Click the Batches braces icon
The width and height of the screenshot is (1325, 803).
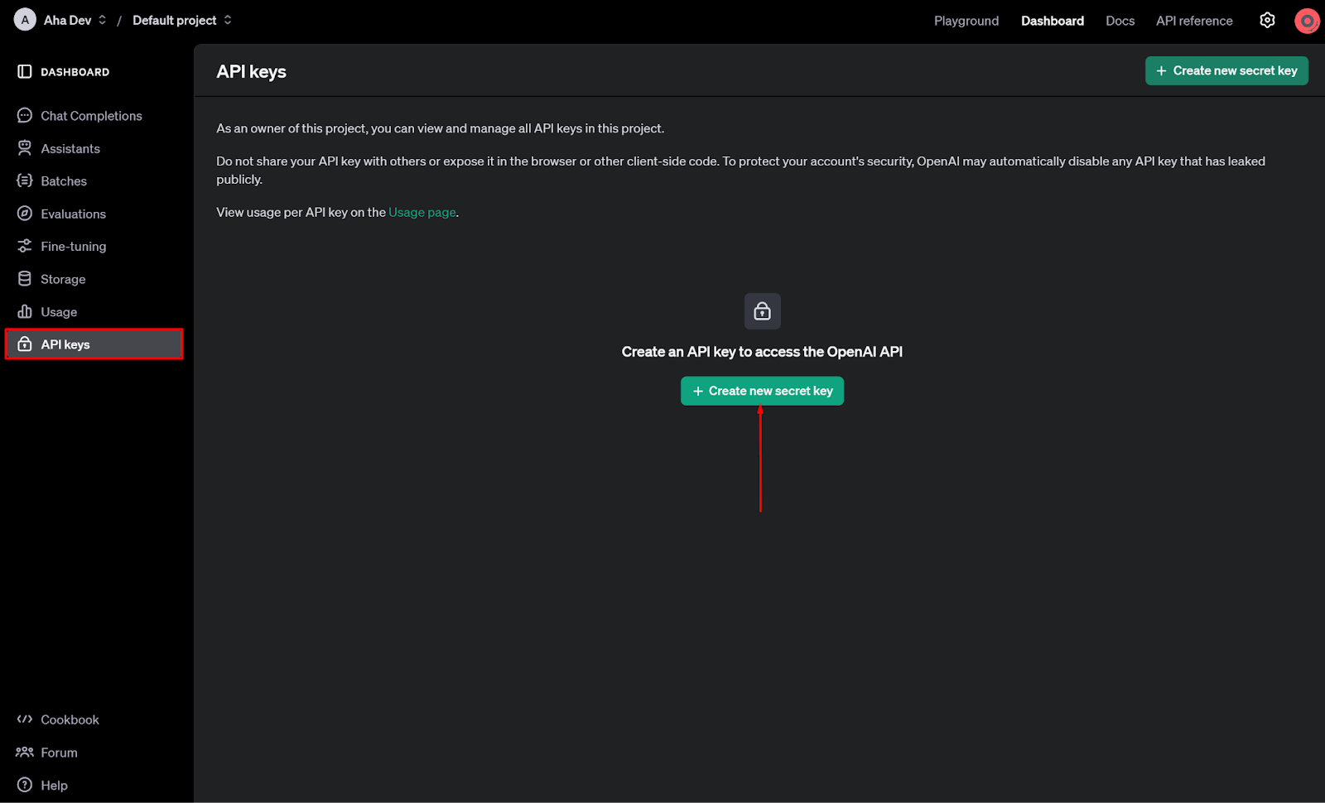point(25,180)
